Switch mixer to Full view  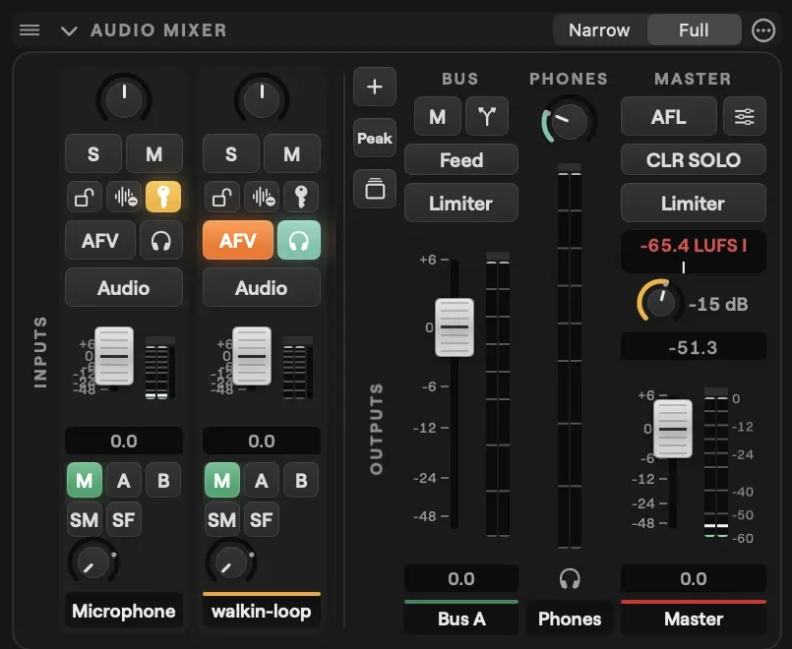(694, 30)
